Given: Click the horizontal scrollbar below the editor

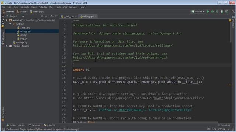Looking at the screenshot, I should point(145,122).
